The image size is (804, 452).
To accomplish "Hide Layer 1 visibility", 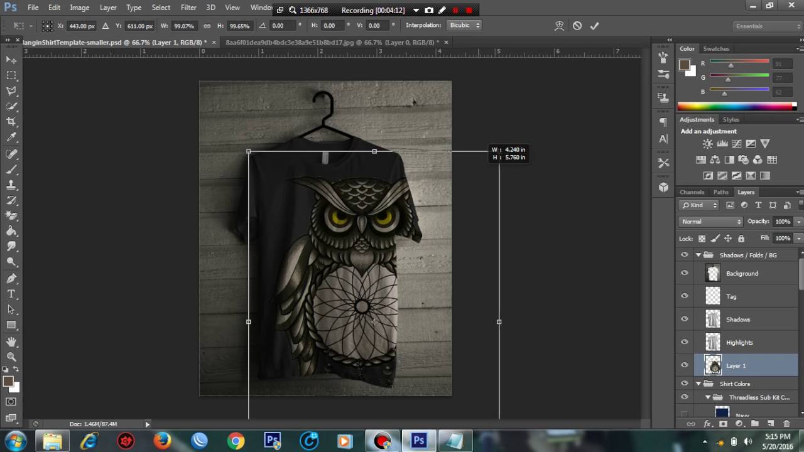I will tap(685, 365).
